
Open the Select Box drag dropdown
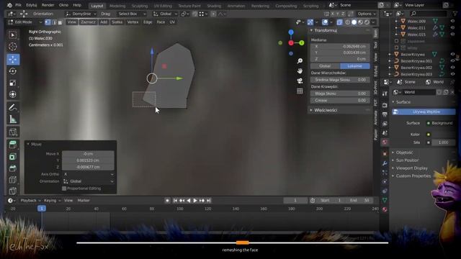pyautogui.click(x=131, y=14)
